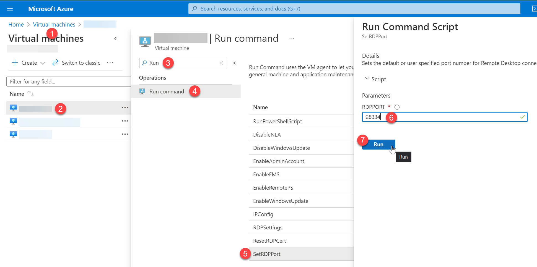The width and height of the screenshot is (537, 267).
Task: Click the plus icon beside Create
Action: pos(15,63)
